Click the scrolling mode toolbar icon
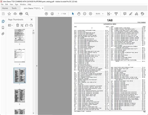The image size is (148, 115). tap(116, 14)
